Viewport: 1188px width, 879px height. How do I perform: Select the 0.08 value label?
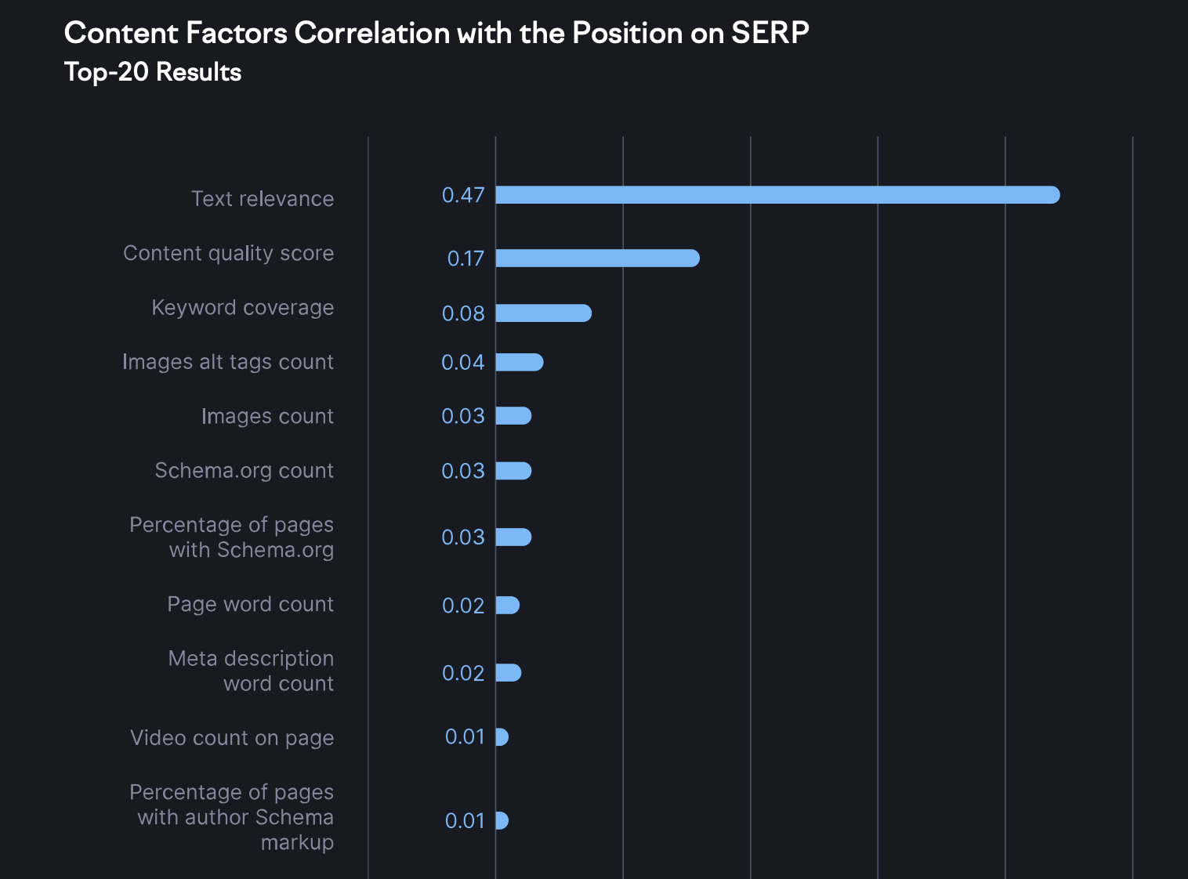coord(463,313)
